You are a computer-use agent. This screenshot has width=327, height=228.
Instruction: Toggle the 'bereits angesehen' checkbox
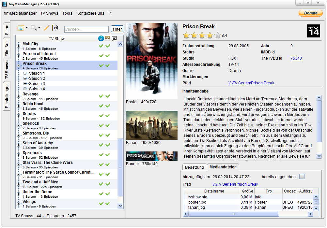(302, 177)
